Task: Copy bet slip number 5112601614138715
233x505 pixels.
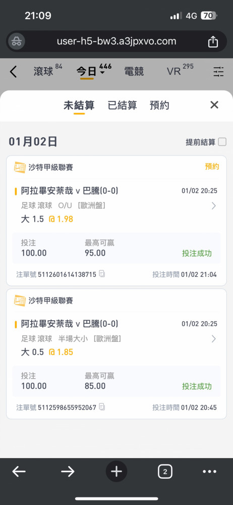Action: point(102,274)
